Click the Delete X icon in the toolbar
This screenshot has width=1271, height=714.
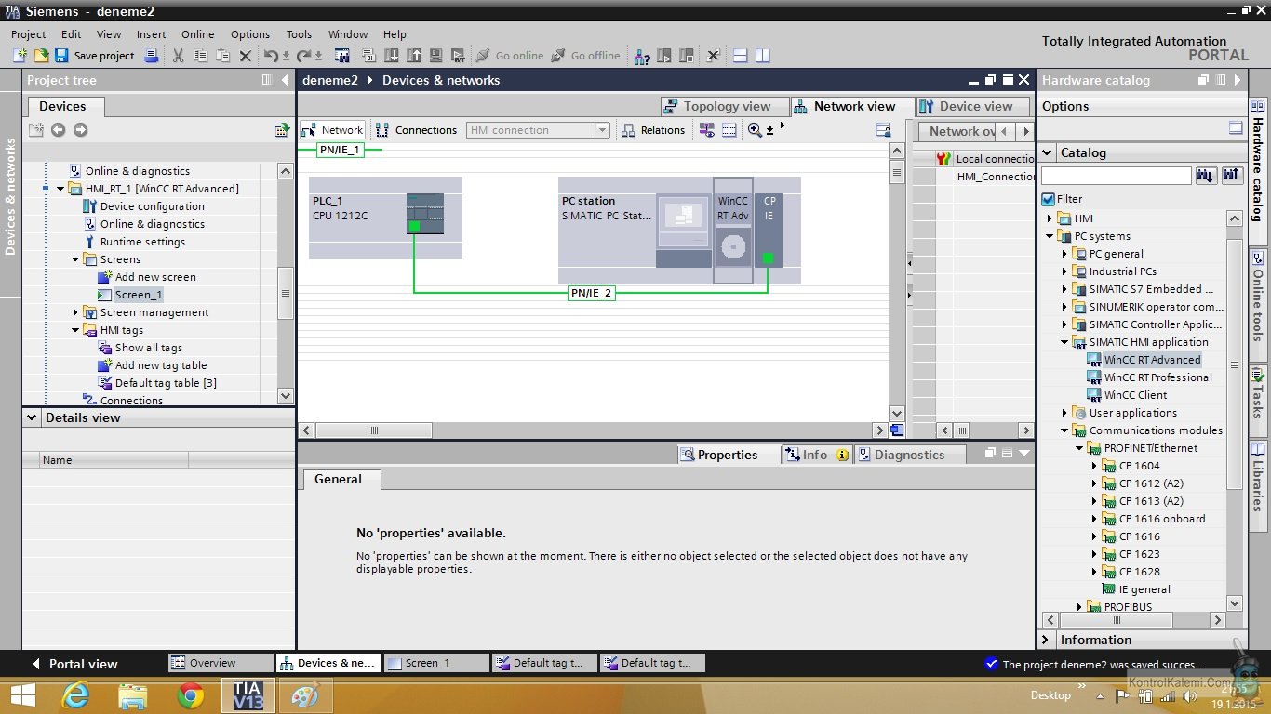pyautogui.click(x=246, y=56)
